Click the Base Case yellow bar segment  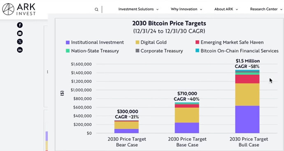[x=187, y=115]
